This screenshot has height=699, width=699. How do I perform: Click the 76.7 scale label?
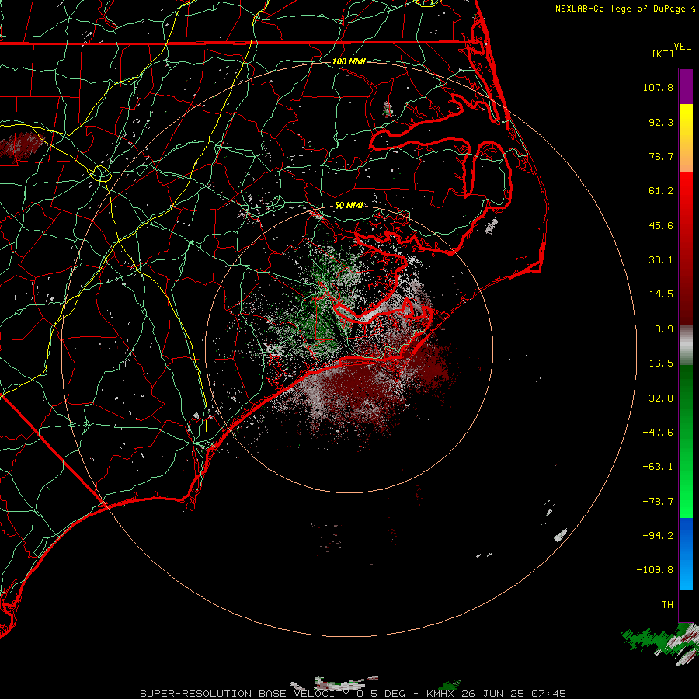pos(661,156)
